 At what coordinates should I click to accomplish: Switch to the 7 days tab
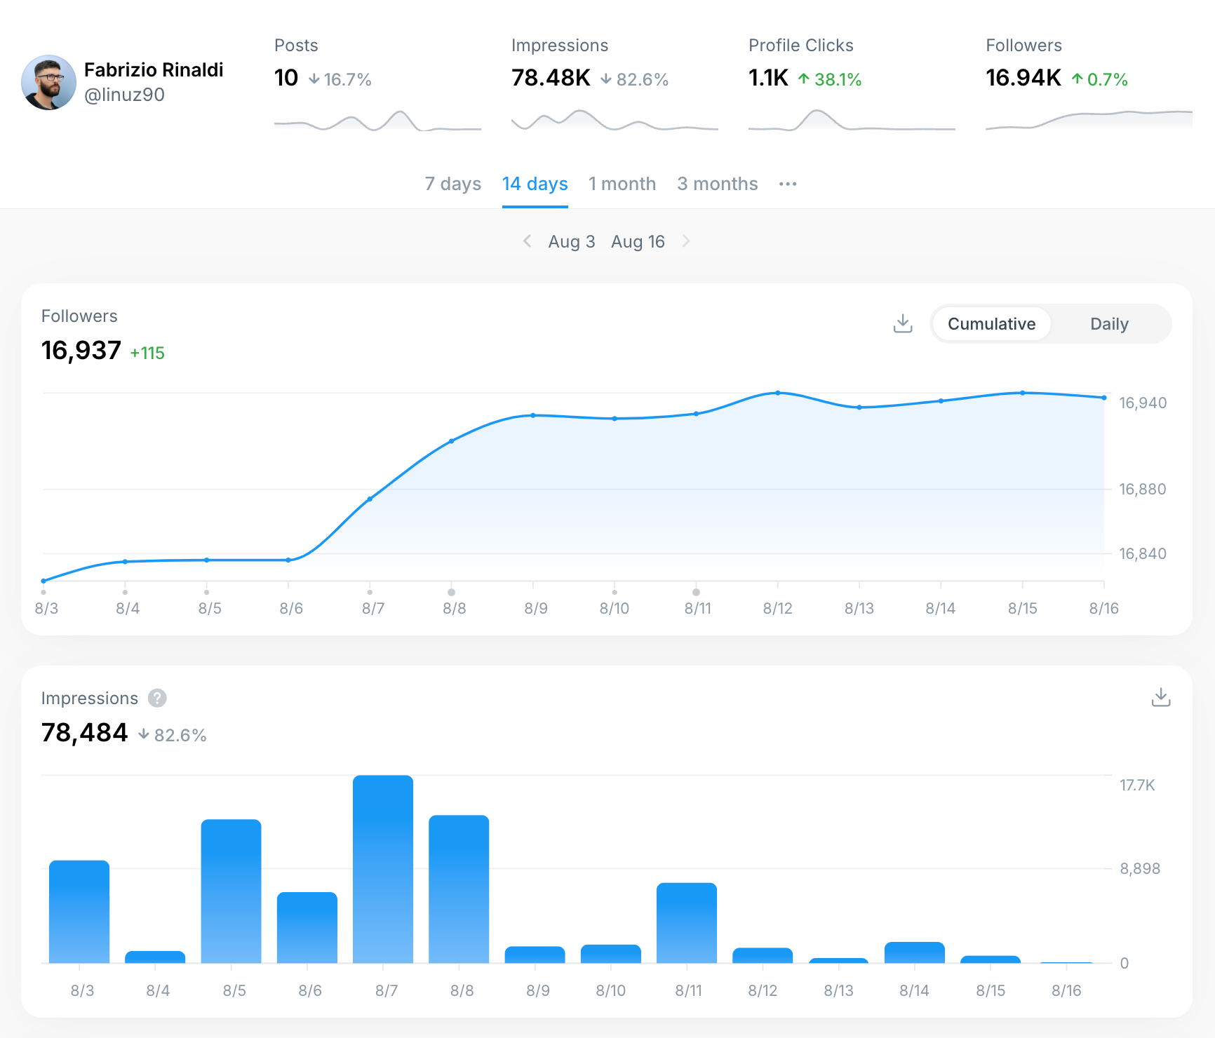pyautogui.click(x=452, y=184)
